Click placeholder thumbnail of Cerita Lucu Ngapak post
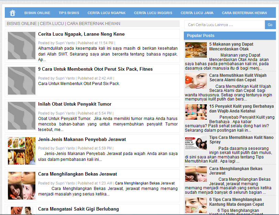This screenshot has width=279, height=215. (22, 46)
